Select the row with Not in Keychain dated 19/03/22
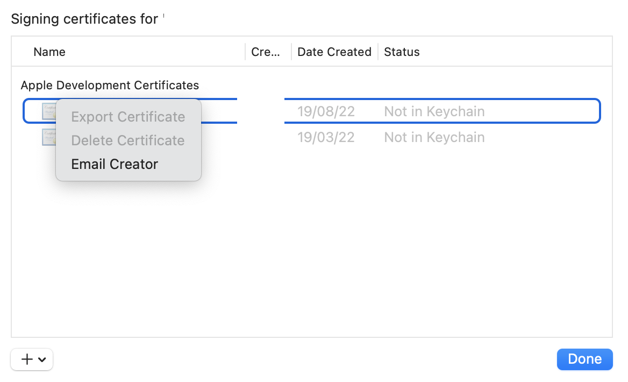This screenshot has height=382, width=628. coord(434,137)
